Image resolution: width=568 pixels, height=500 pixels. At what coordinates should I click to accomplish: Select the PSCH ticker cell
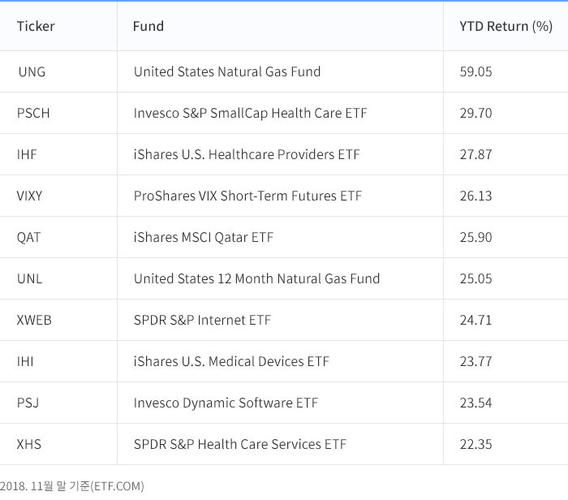(33, 113)
